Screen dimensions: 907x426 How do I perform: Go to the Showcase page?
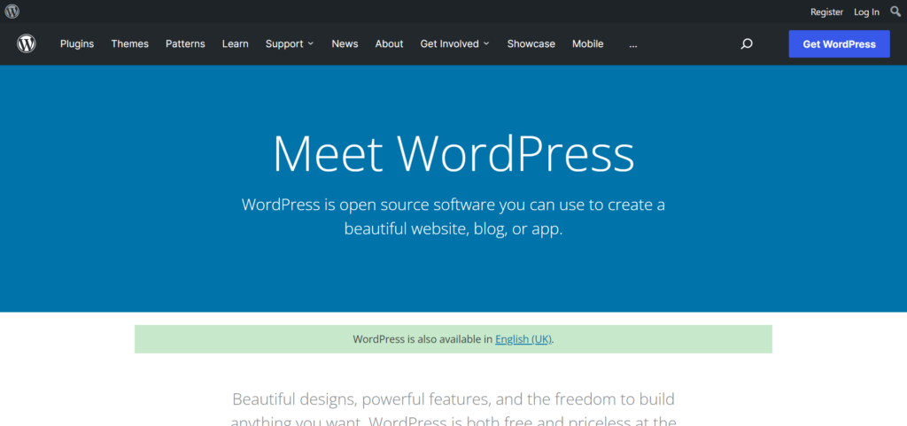531,44
